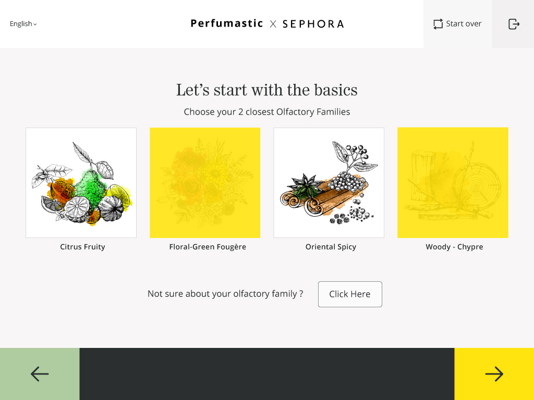The height and width of the screenshot is (400, 534).
Task: Click the Woody - Chypre label
Action: coord(454,247)
